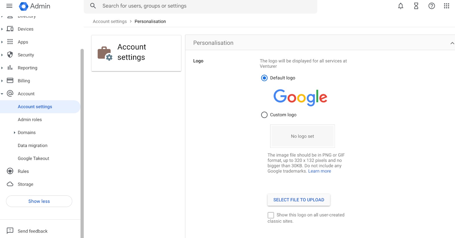Expand the Directory sidebar section
The image size is (455, 238).
click(2, 16)
